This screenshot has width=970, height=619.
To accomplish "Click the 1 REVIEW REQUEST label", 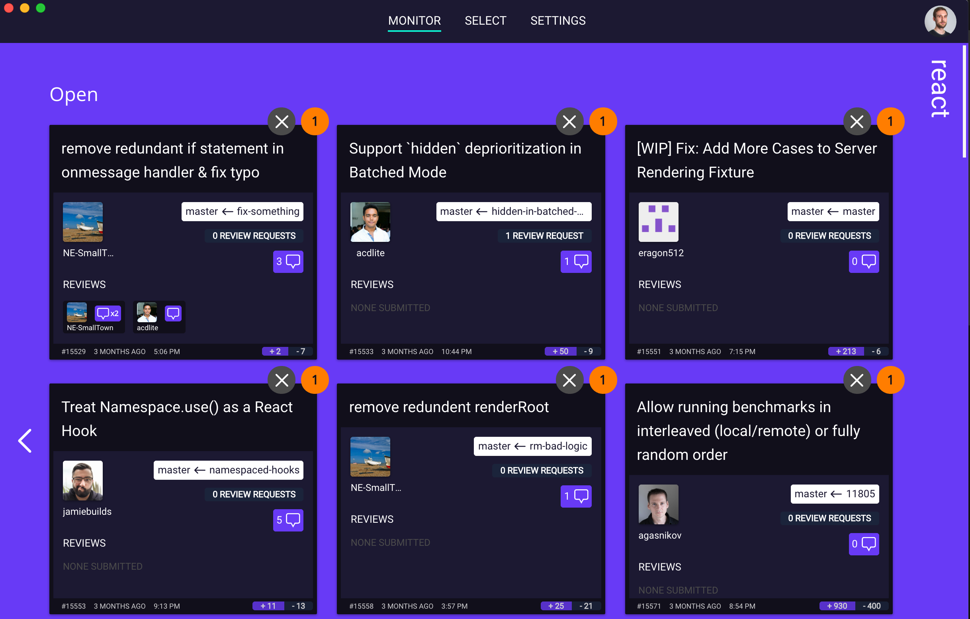I will (544, 236).
